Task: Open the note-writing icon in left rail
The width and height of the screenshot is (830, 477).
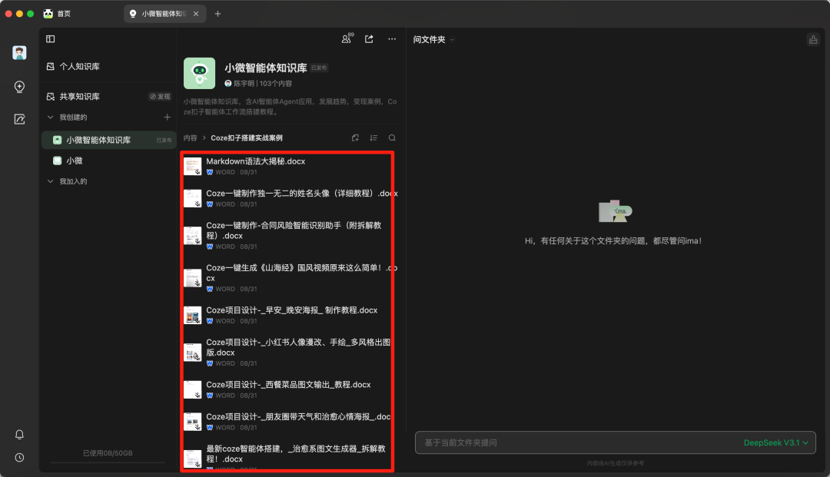Action: [20, 119]
